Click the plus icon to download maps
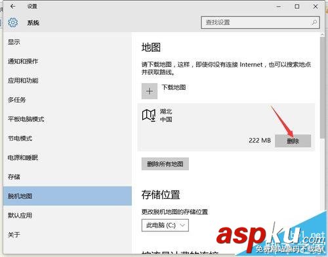The height and width of the screenshot is (257, 328). click(150, 91)
